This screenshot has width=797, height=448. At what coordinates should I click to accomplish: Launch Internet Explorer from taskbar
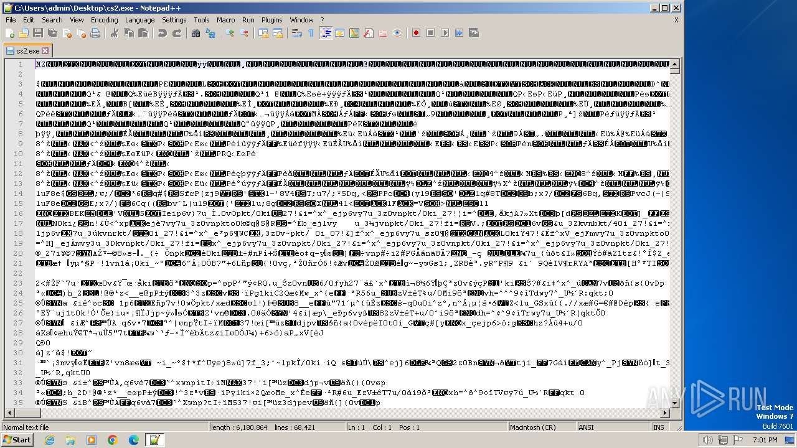coord(49,440)
